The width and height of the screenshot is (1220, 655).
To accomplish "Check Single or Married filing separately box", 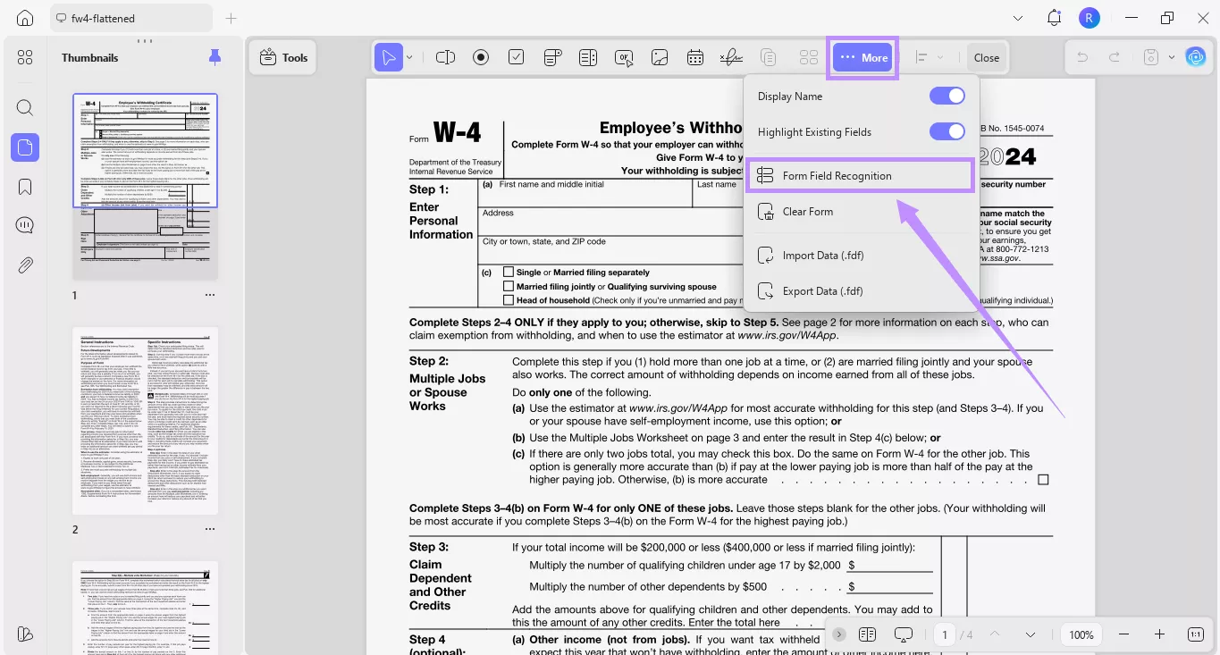I will [x=509, y=272].
